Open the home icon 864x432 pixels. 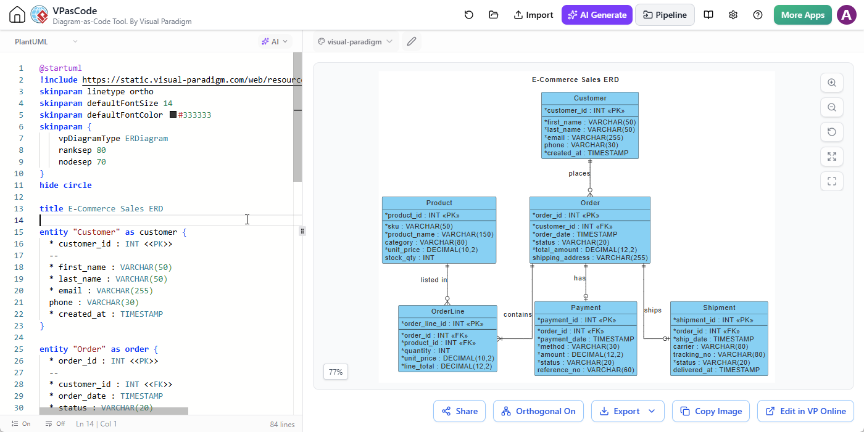(x=17, y=15)
